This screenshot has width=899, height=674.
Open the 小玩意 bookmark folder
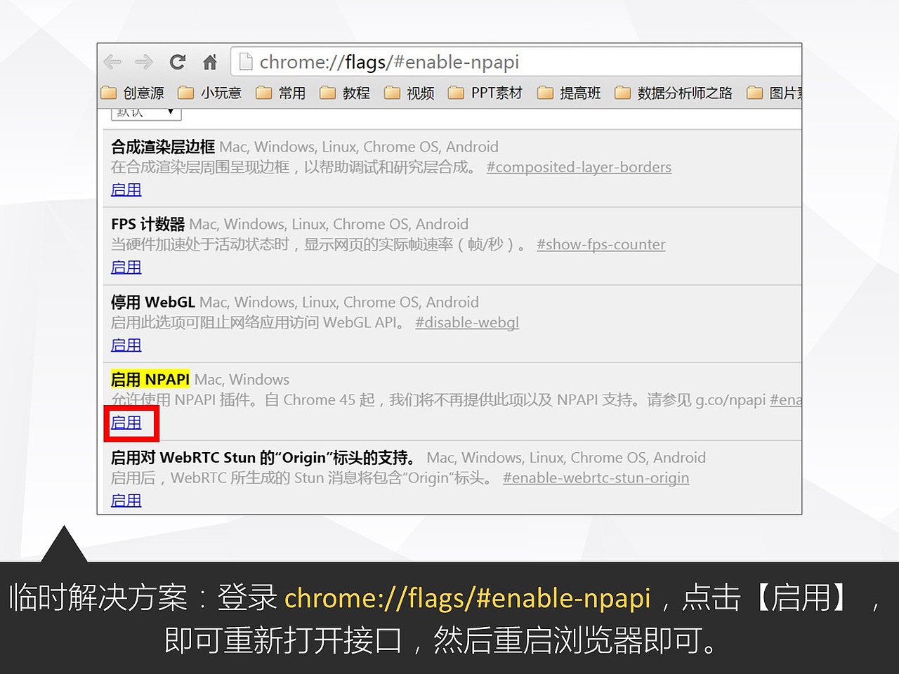tap(210, 93)
